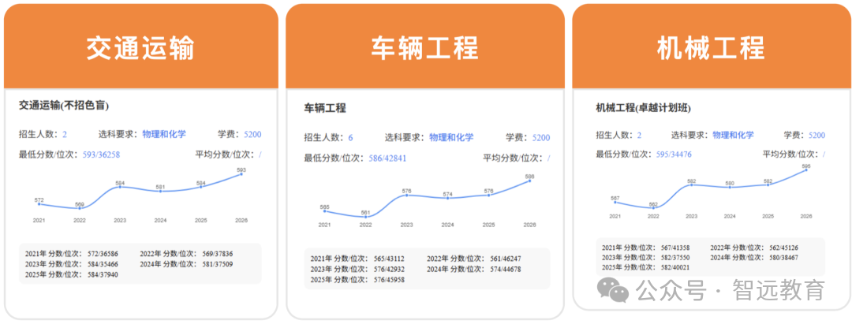852x324 pixels.
Task: Click the 机械工程(卓越计划班) major title
Action: [642, 108]
